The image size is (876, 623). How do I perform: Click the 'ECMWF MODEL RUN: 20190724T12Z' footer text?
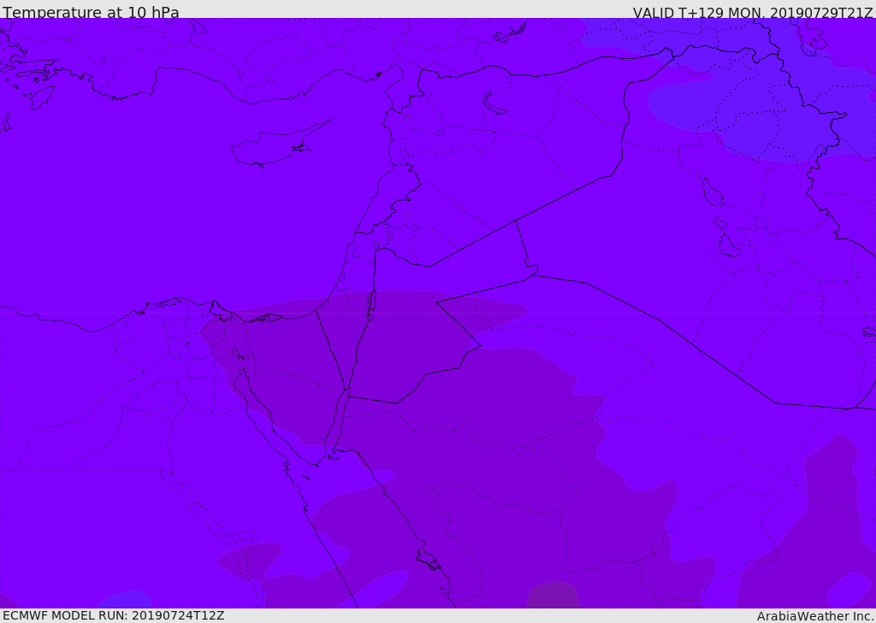click(x=114, y=616)
